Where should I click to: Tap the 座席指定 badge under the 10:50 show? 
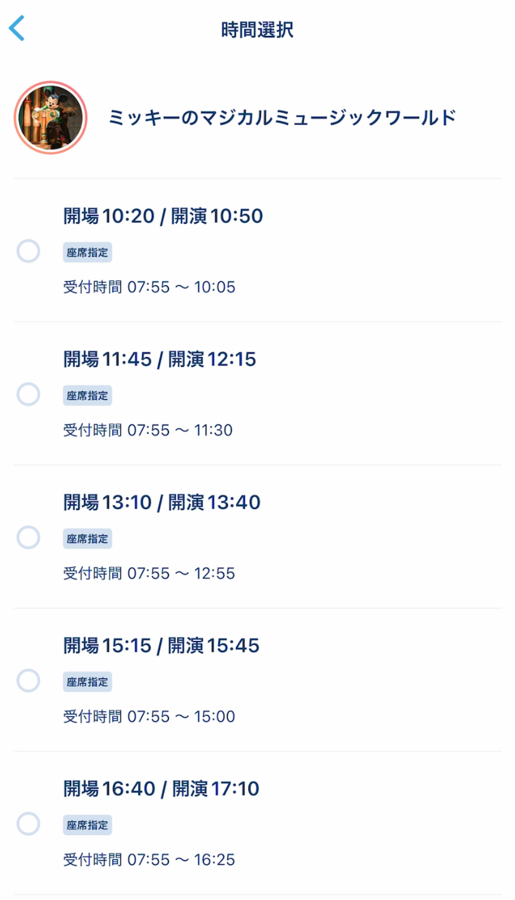(88, 252)
